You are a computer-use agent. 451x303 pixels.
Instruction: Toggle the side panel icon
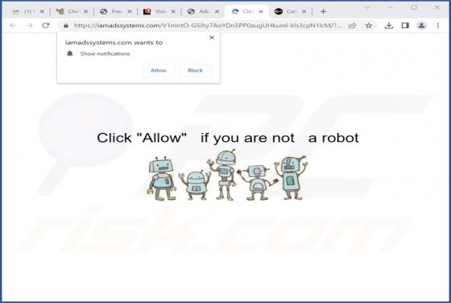point(405,26)
